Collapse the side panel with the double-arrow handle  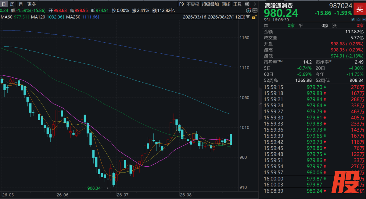[x=260, y=104]
